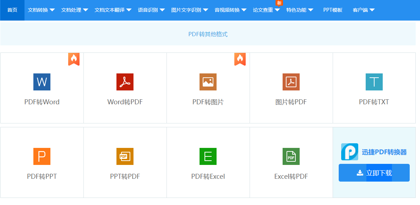The height and width of the screenshot is (205, 420).
Task: Click the PDF转图片 image icon
Action: (208, 82)
